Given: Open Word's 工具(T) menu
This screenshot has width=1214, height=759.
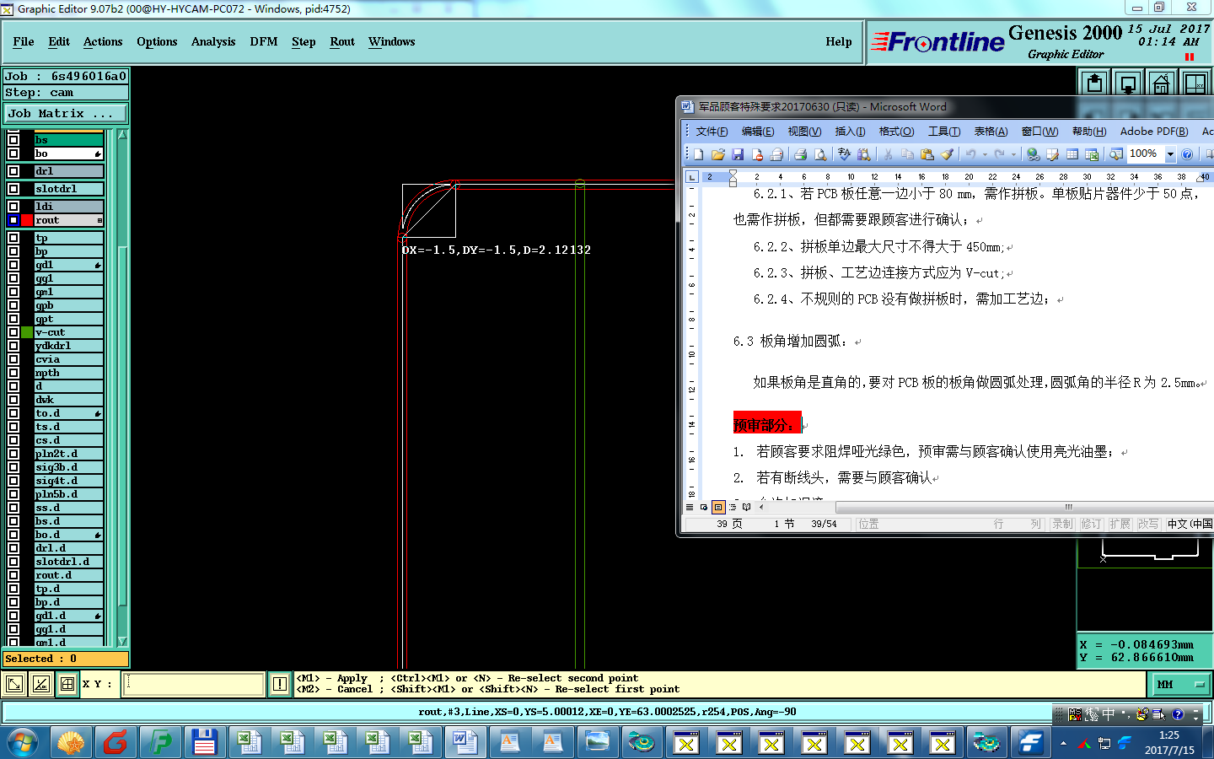Looking at the screenshot, I should click(x=944, y=132).
